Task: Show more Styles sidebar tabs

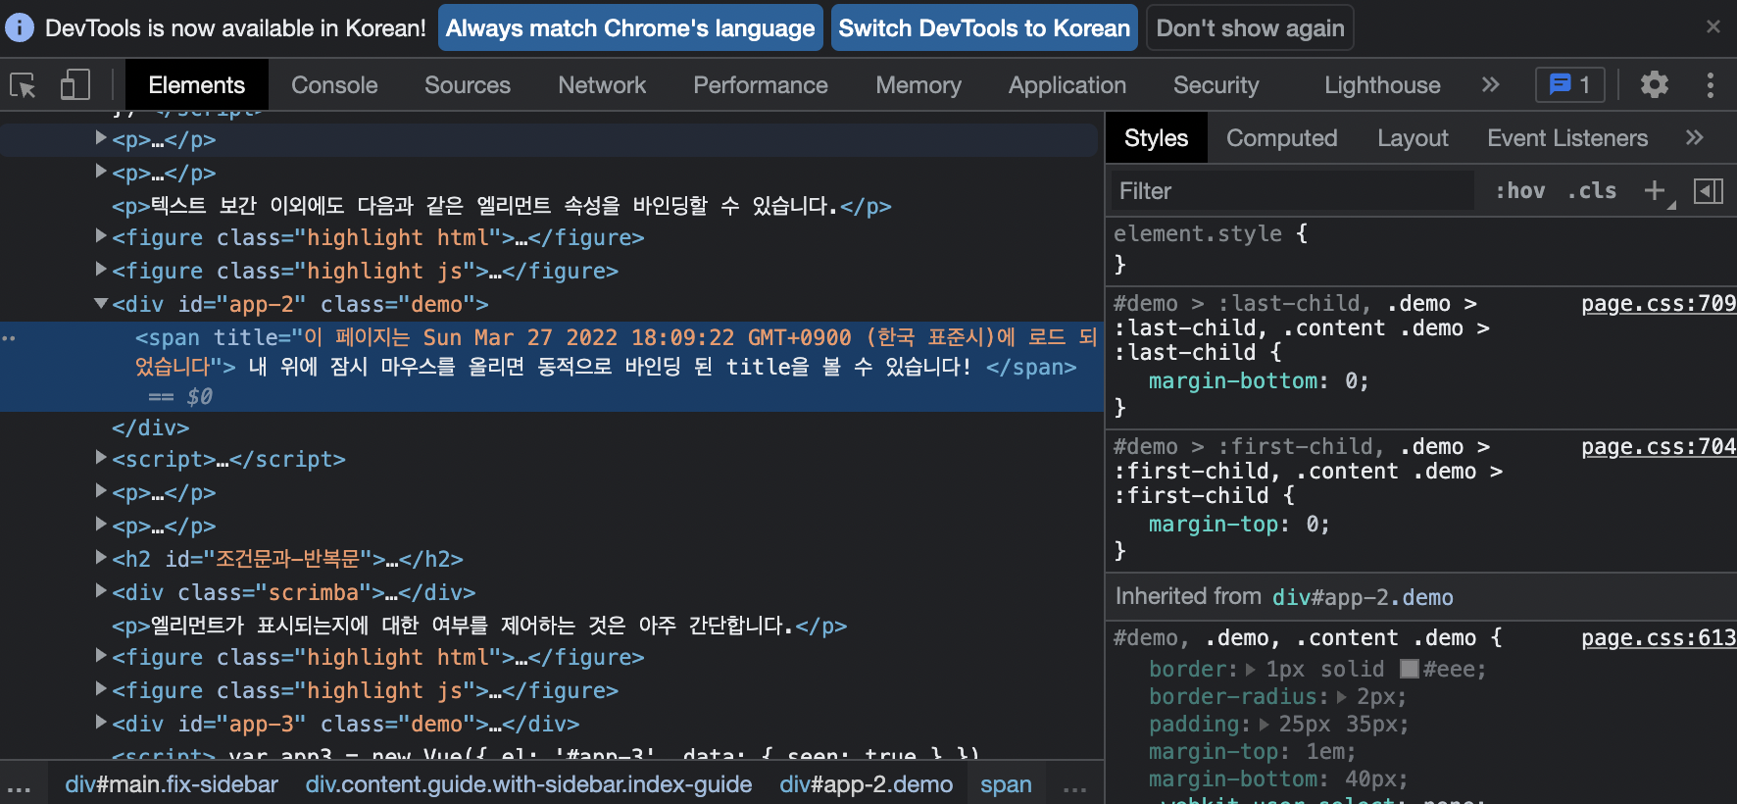Action: (x=1695, y=138)
